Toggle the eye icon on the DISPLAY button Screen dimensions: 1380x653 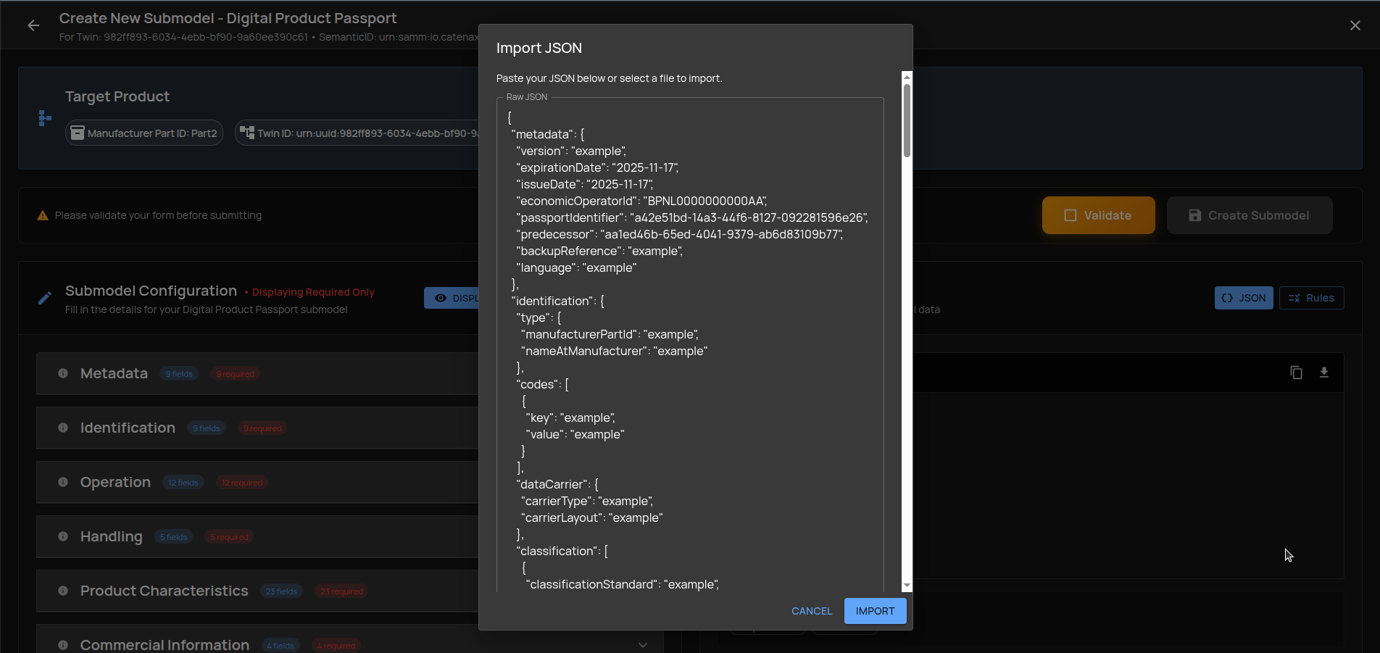441,297
